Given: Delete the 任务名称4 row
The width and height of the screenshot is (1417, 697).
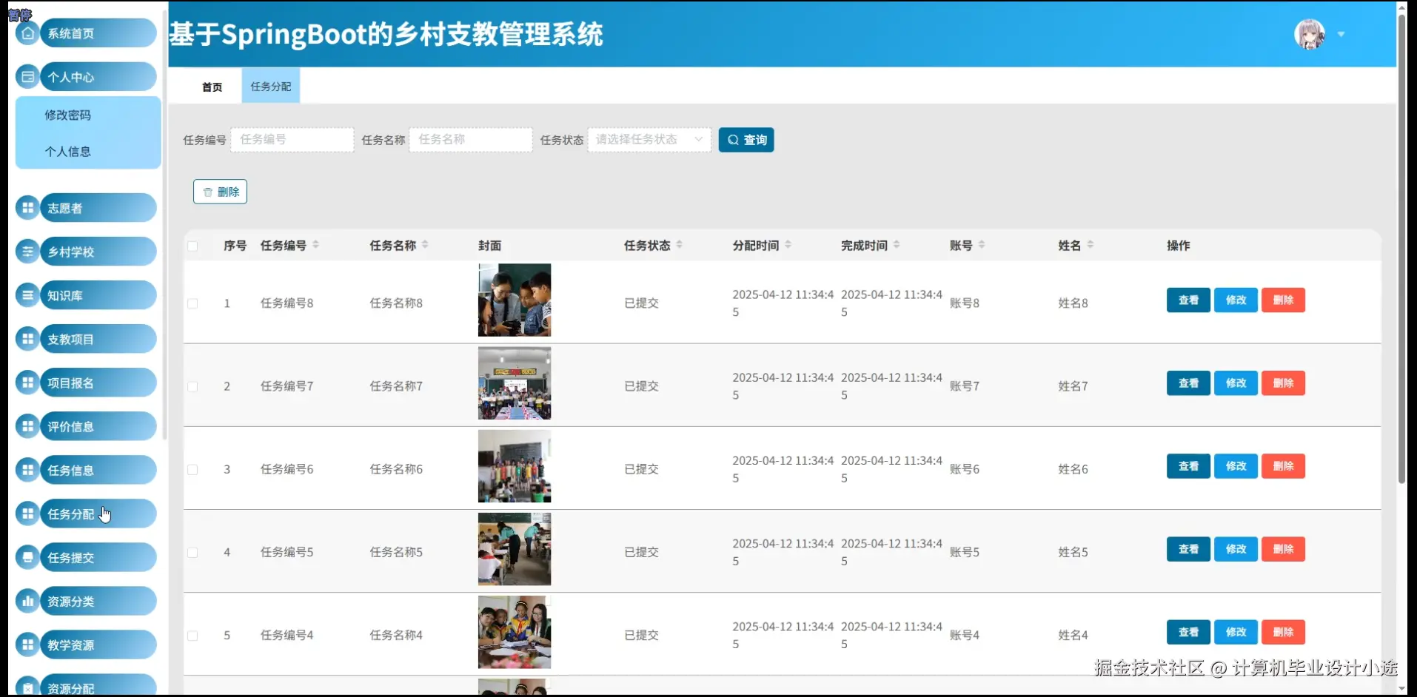Looking at the screenshot, I should [x=1283, y=632].
